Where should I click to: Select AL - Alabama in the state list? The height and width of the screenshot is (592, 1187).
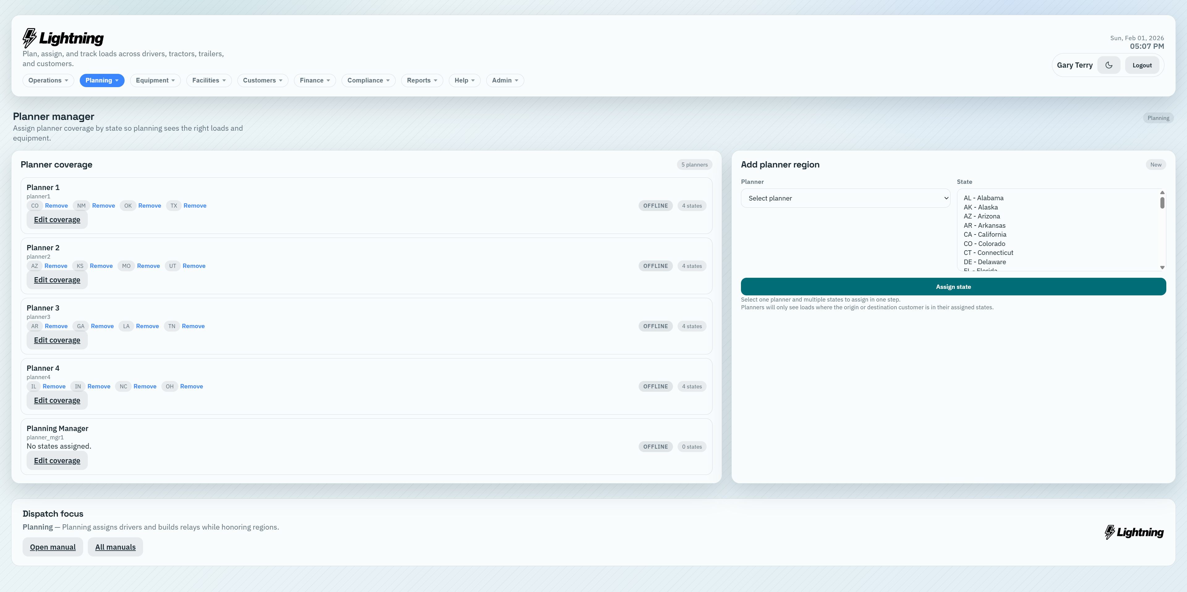click(983, 198)
